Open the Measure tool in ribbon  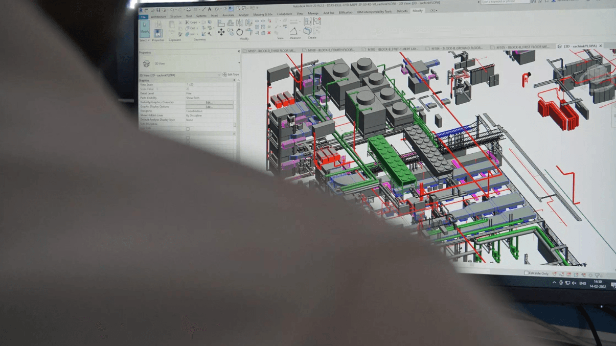click(294, 32)
